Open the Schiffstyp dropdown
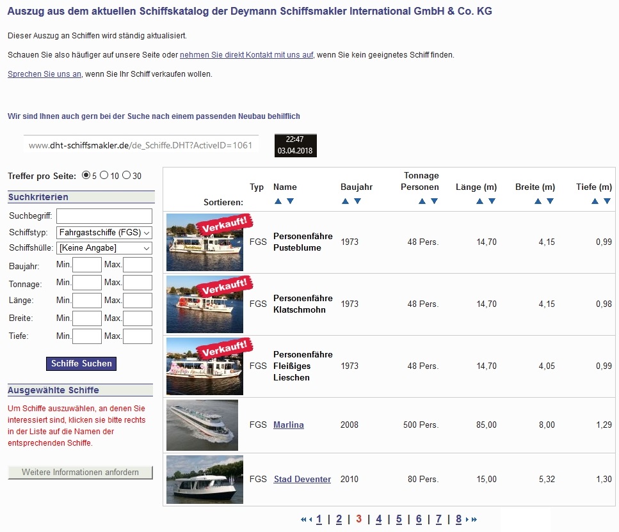Viewport: 619px width, 532px height. click(x=104, y=233)
